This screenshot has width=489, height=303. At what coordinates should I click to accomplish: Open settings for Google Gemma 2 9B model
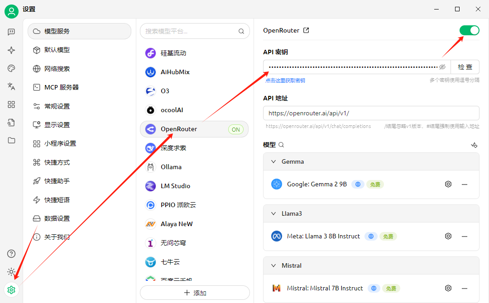(x=448, y=184)
